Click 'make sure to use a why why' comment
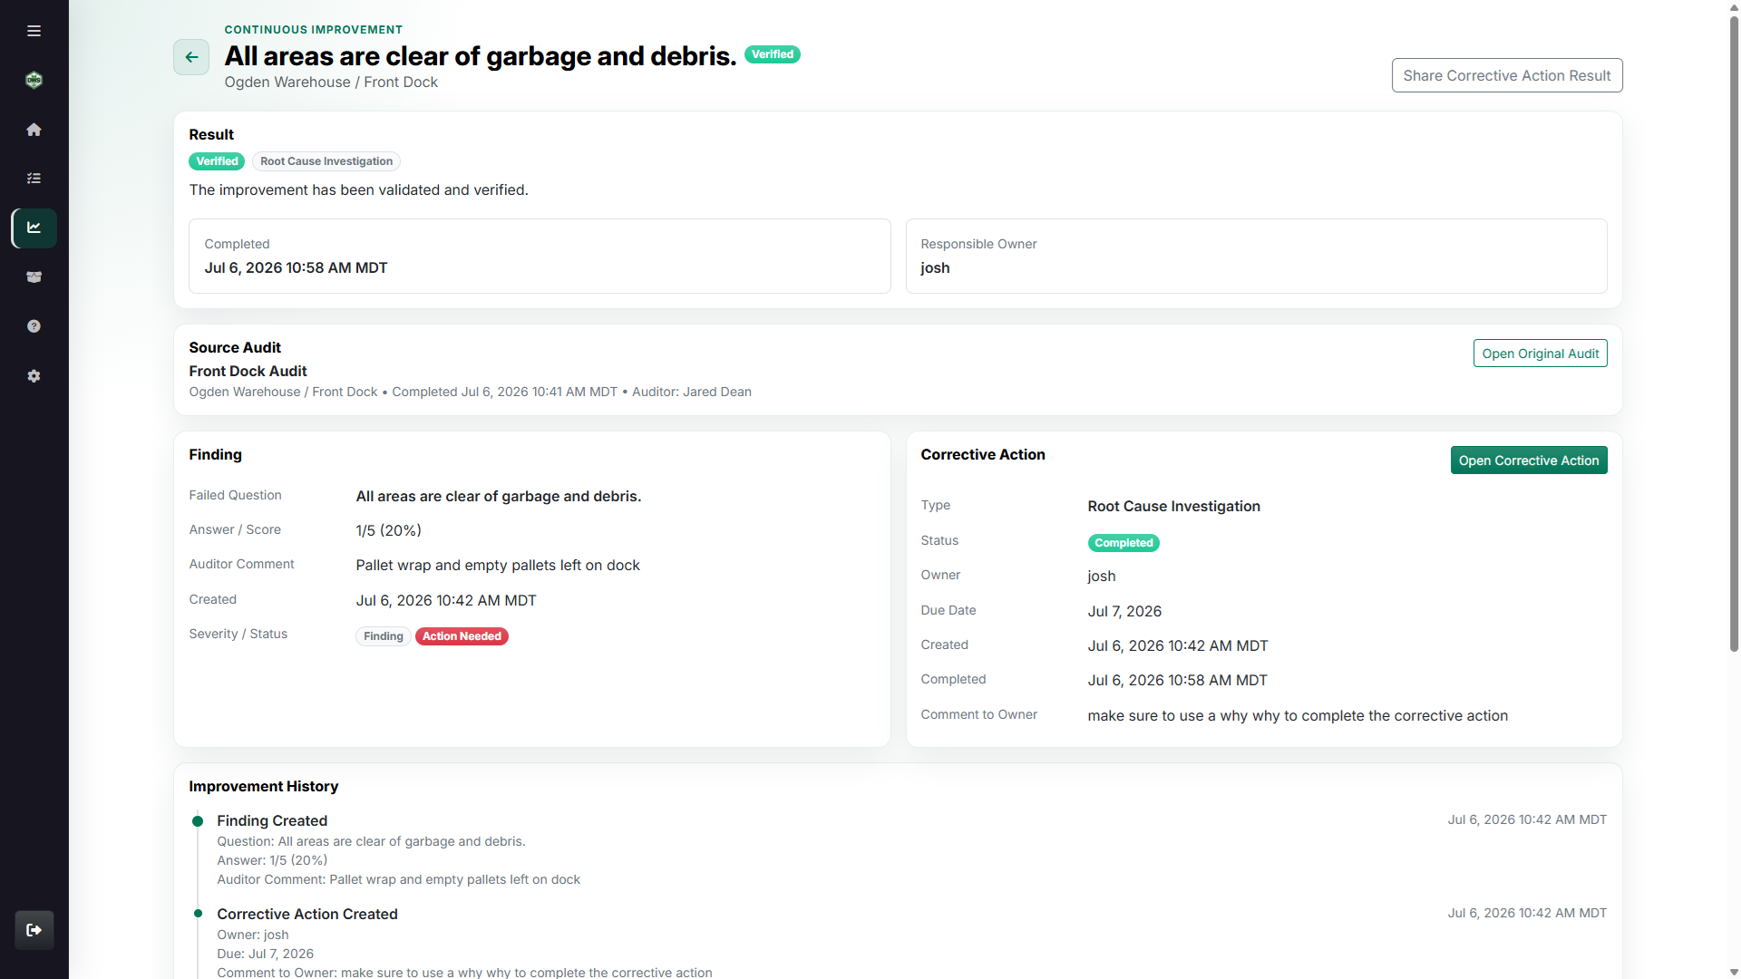This screenshot has width=1741, height=979. (1298, 715)
